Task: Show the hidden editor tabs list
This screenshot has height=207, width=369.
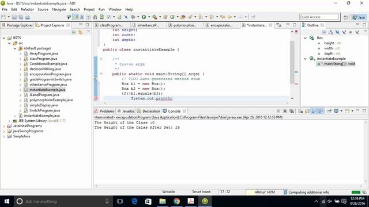Action: pos(279,25)
